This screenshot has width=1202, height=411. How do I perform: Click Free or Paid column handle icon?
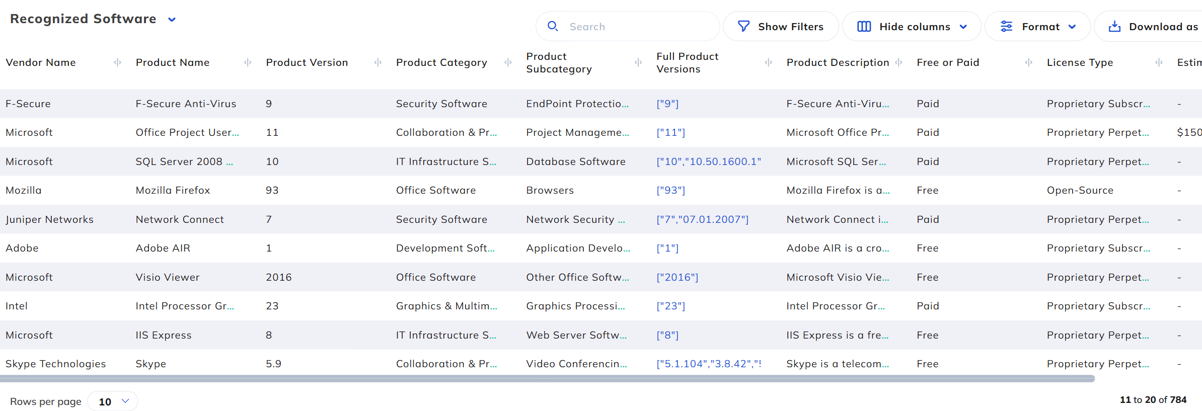coord(1028,62)
